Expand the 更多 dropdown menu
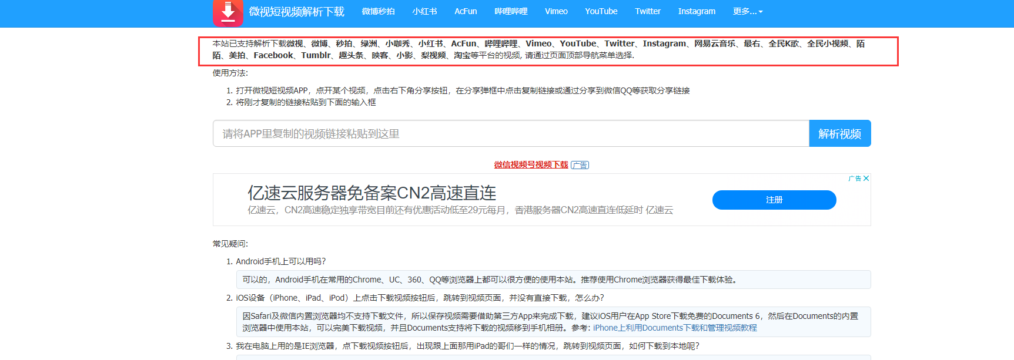The width and height of the screenshot is (1014, 360). pyautogui.click(x=747, y=11)
